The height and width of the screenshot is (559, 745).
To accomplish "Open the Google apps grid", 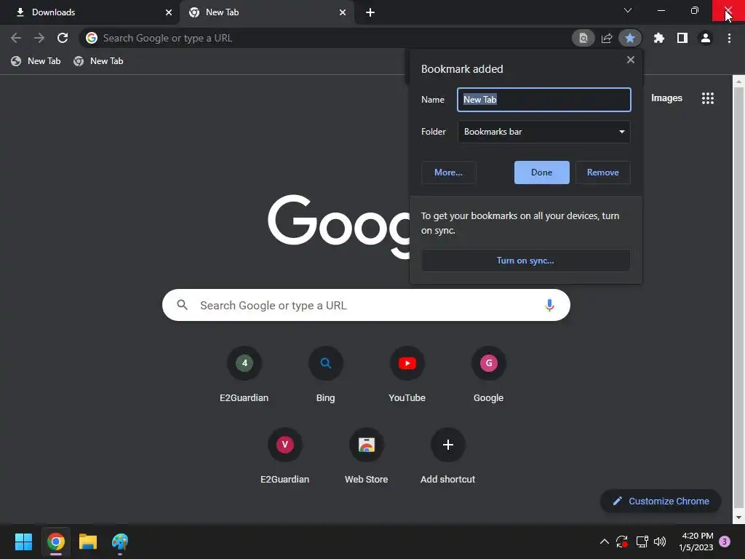I will (707, 98).
